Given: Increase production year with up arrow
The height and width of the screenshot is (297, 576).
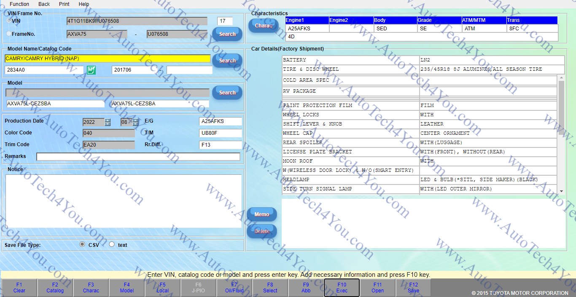Looking at the screenshot, I should click(x=108, y=120).
